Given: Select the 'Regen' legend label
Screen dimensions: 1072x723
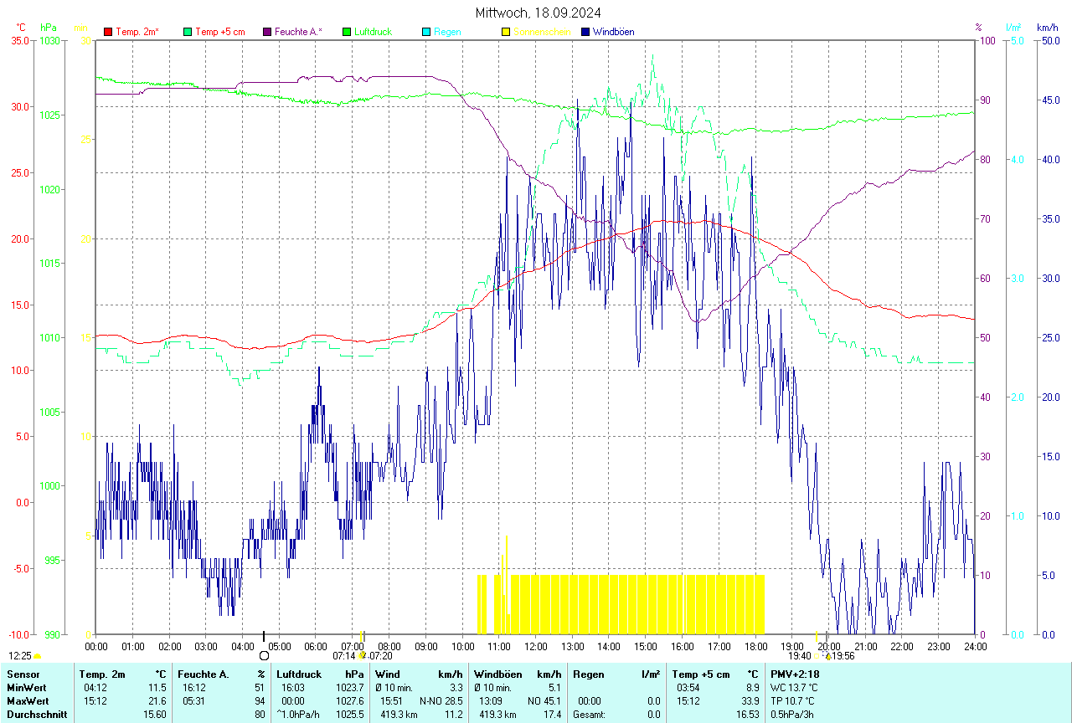Looking at the screenshot, I should pos(447,32).
